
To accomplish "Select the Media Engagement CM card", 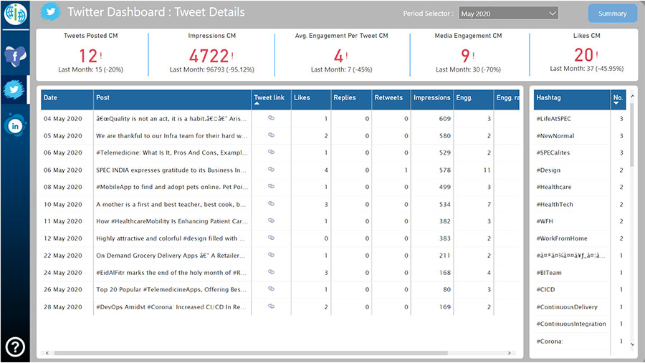I will tap(469, 54).
